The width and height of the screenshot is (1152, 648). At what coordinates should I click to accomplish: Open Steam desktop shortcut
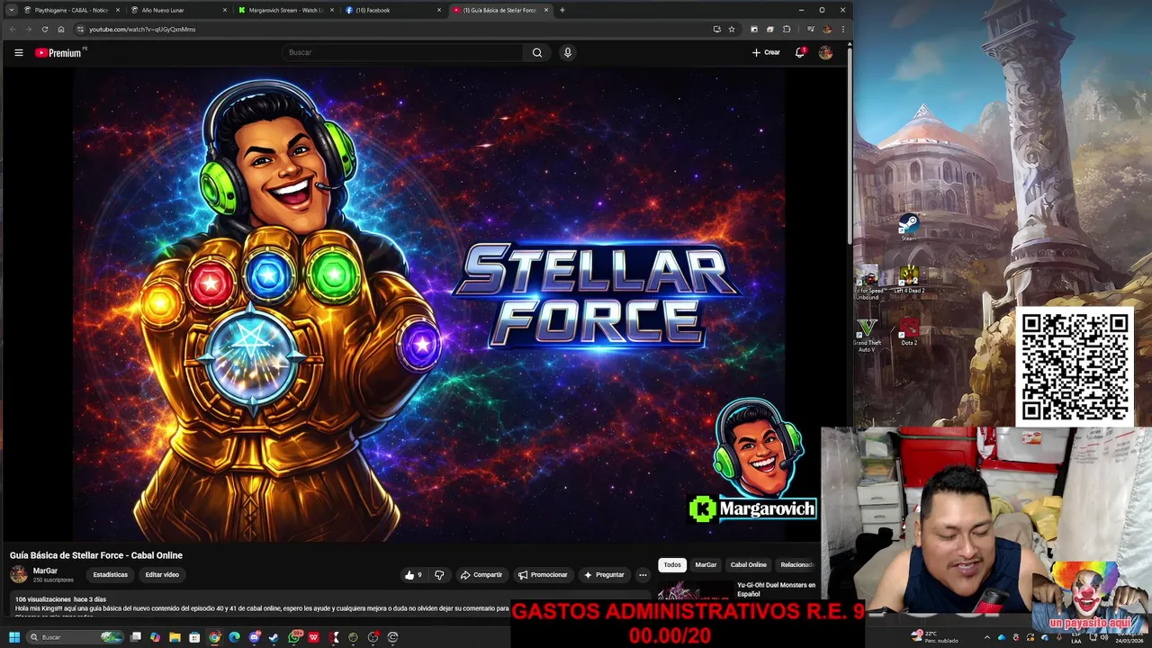[909, 227]
